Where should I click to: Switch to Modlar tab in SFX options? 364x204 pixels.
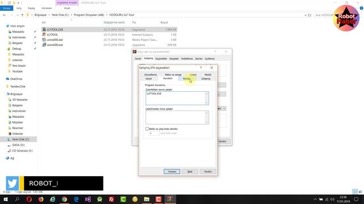pyautogui.click(x=187, y=79)
